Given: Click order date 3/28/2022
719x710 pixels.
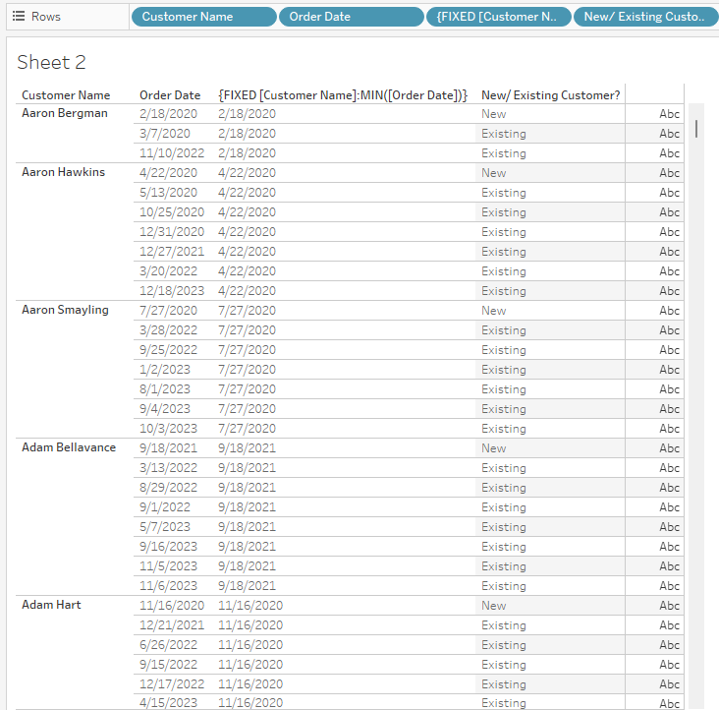Looking at the screenshot, I should [168, 330].
